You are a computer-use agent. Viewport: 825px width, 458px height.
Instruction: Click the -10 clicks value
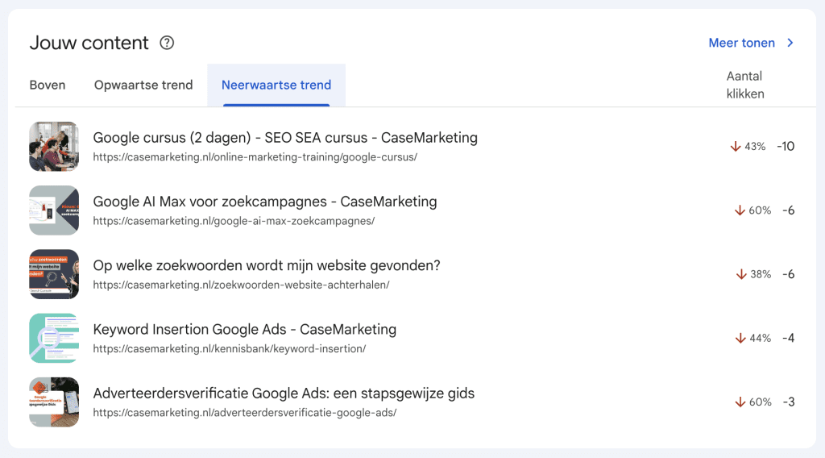coord(786,146)
